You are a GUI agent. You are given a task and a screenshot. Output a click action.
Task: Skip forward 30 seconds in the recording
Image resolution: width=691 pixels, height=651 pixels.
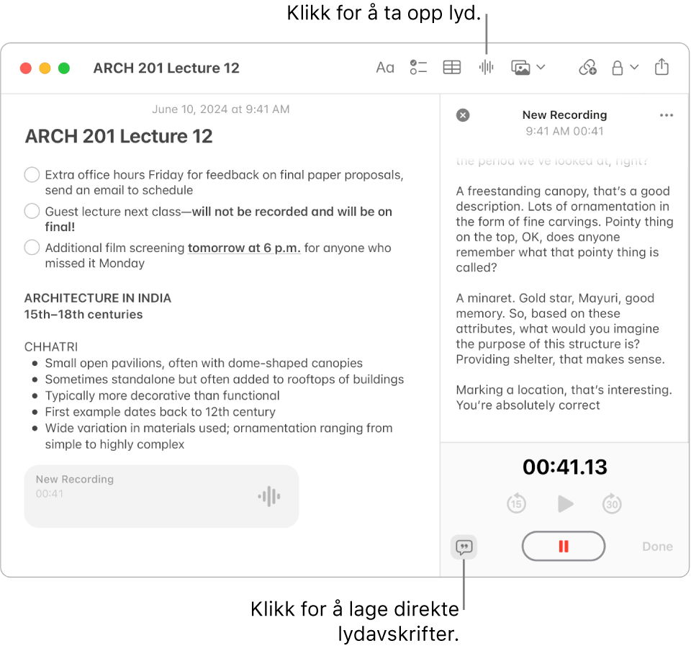point(612,503)
